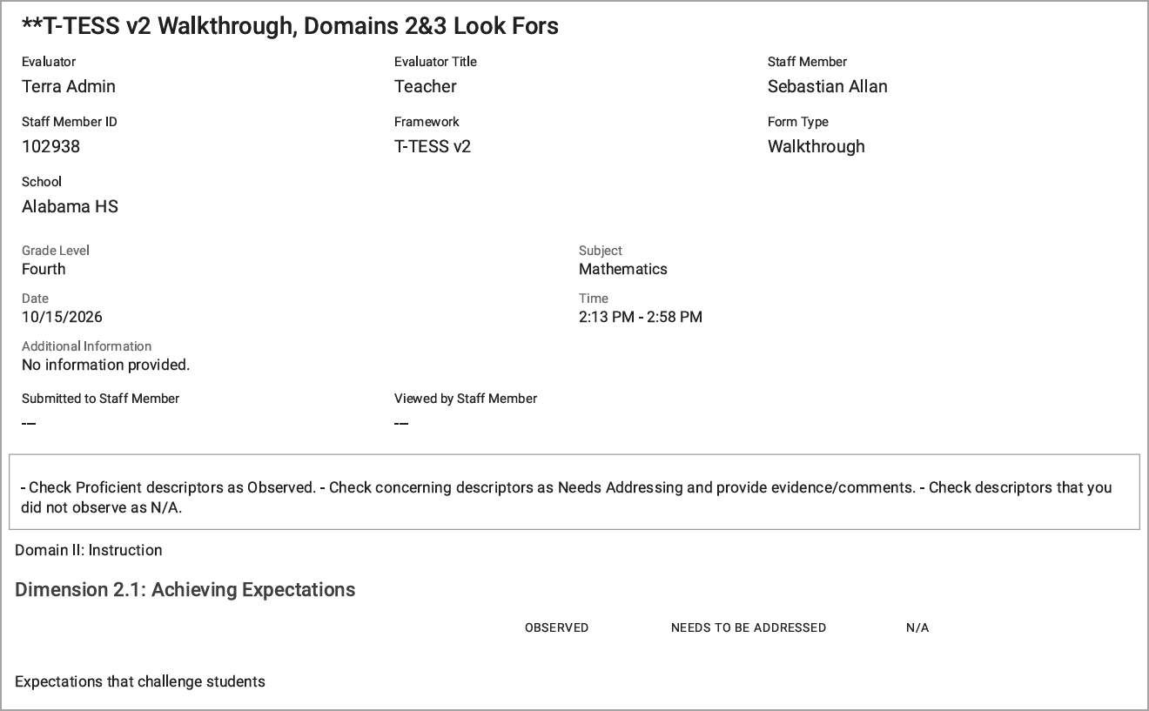Click the Staff Member ID 102938
The width and height of the screenshot is (1149, 711).
coord(50,146)
